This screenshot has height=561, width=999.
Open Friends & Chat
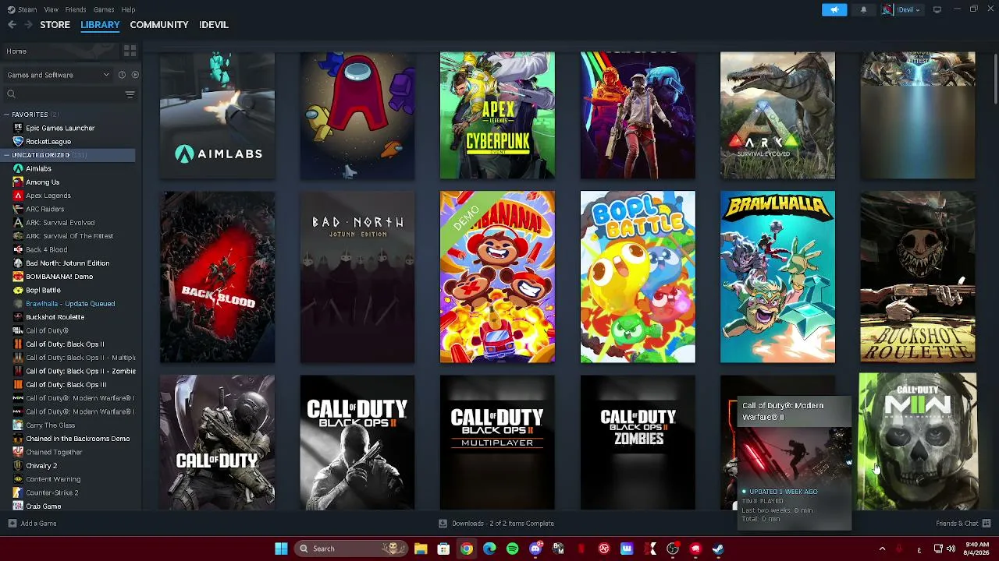pyautogui.click(x=963, y=524)
